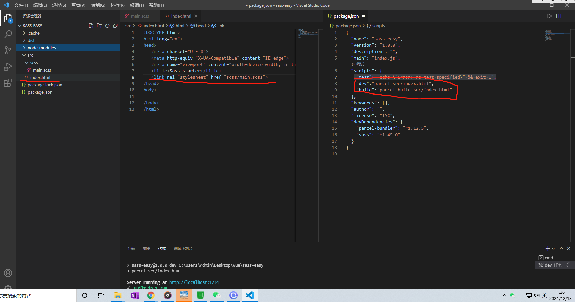Screen dimensions: 575x302
Task: Open explorer panel more actions menu
Action: [x=112, y=16]
